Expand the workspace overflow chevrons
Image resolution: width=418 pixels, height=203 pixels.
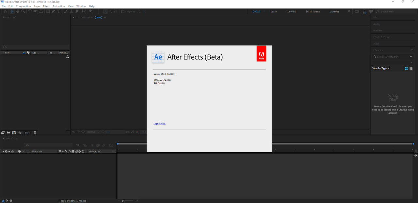349,11
